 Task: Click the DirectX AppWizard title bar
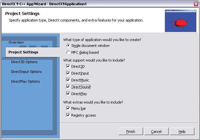98,3
